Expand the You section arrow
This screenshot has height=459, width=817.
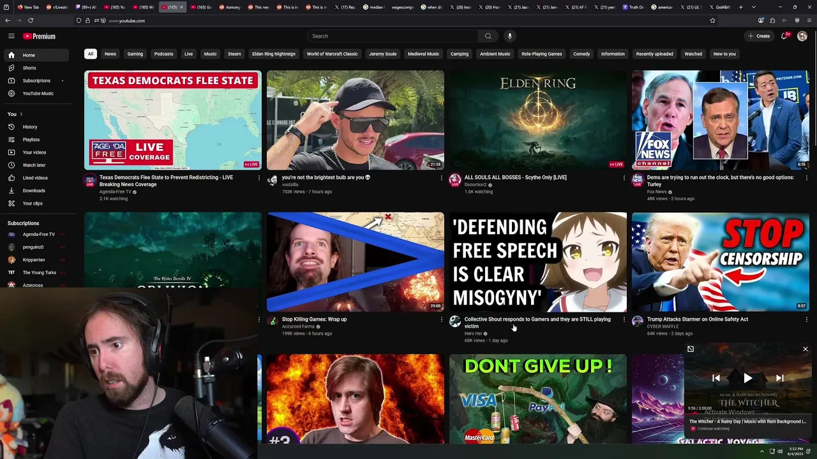coord(21,114)
